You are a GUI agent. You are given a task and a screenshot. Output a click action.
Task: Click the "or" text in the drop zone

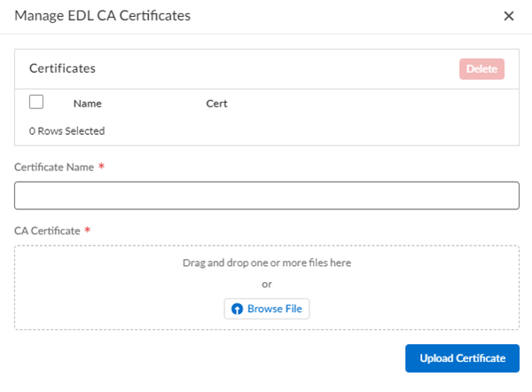[266, 284]
